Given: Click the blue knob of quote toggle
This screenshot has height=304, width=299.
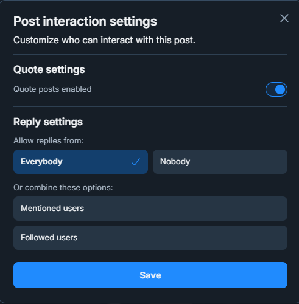Looking at the screenshot, I should pyautogui.click(x=280, y=89).
